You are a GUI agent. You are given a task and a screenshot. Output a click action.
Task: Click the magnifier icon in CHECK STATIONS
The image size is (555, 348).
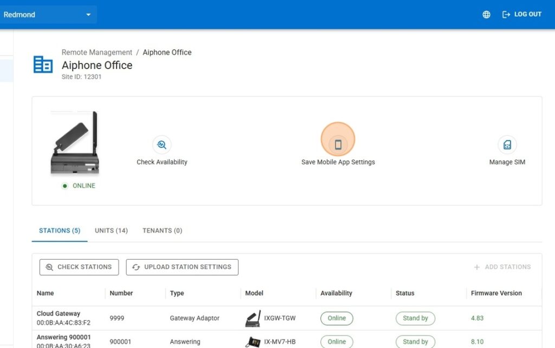click(49, 267)
